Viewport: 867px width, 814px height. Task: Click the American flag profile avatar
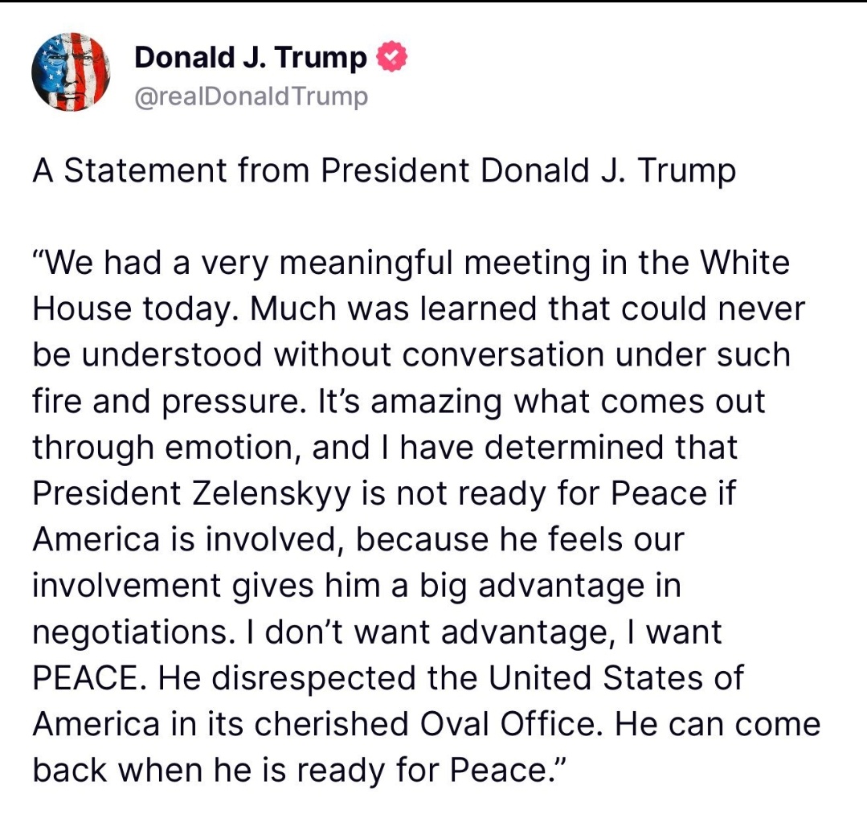[70, 72]
